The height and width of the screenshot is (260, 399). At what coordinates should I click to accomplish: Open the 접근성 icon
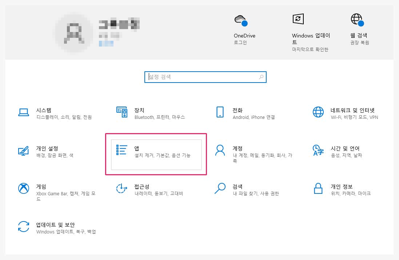pyautogui.click(x=121, y=188)
